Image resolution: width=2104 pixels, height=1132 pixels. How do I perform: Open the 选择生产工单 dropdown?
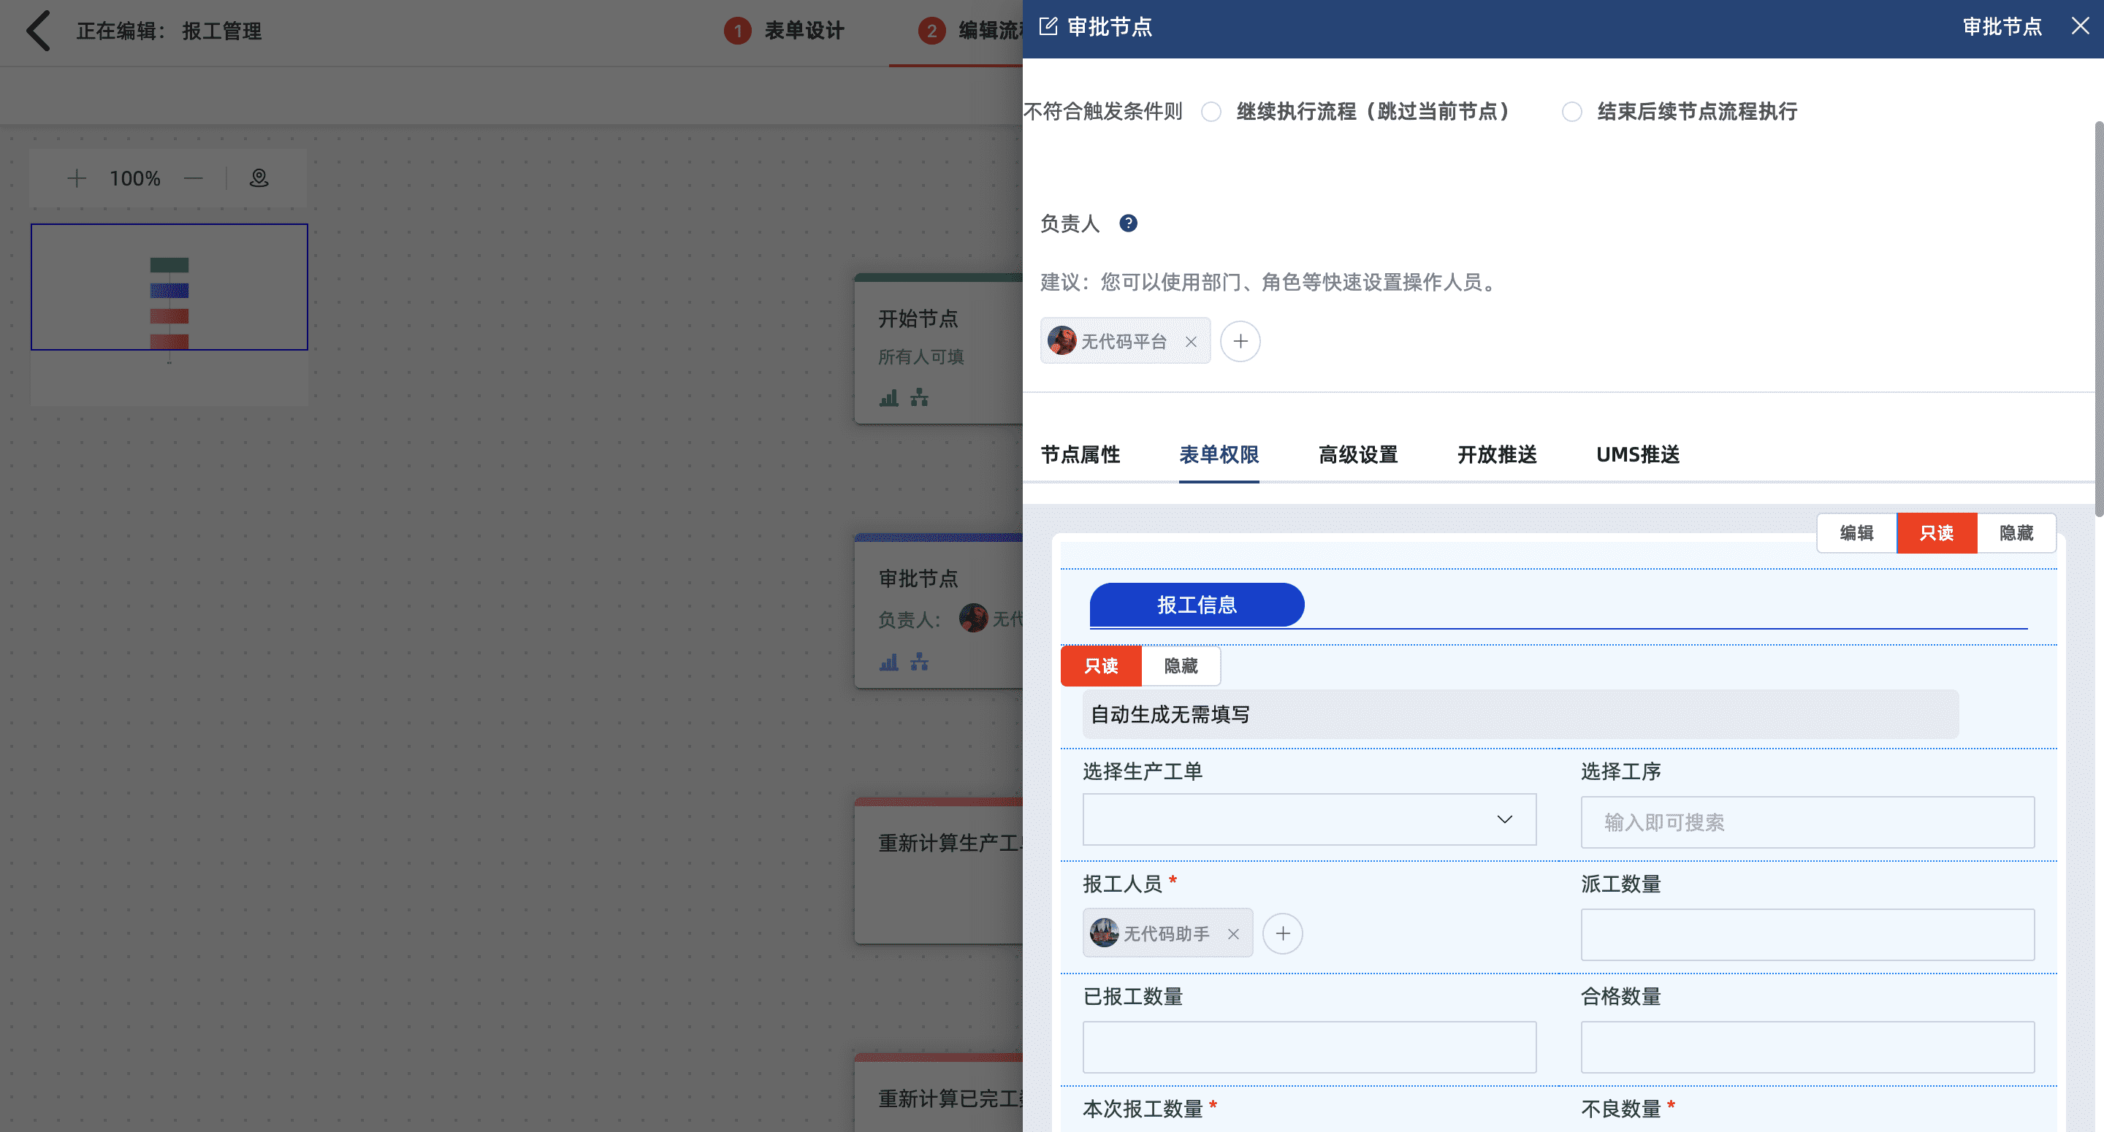1308,819
